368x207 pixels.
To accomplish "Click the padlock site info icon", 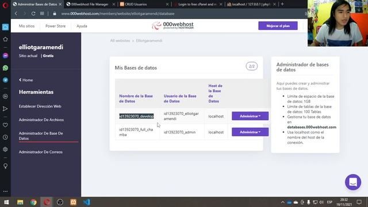I will point(55,14).
